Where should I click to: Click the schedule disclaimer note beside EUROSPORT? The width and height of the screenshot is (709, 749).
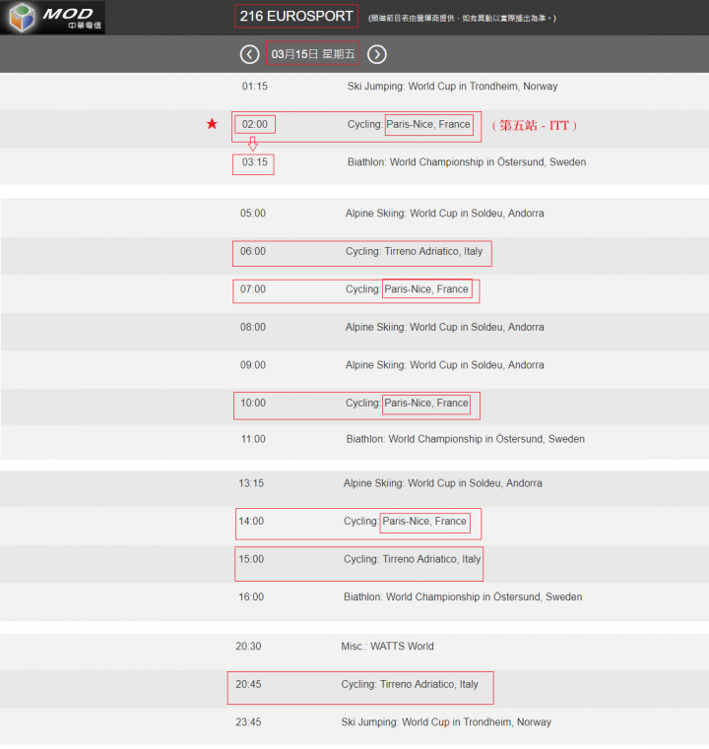click(462, 18)
